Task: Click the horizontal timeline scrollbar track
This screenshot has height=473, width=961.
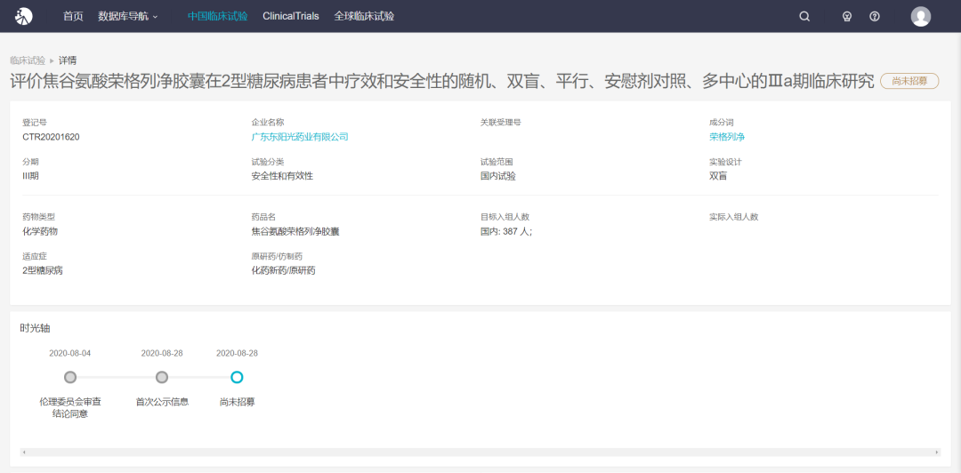Action: 480,453
